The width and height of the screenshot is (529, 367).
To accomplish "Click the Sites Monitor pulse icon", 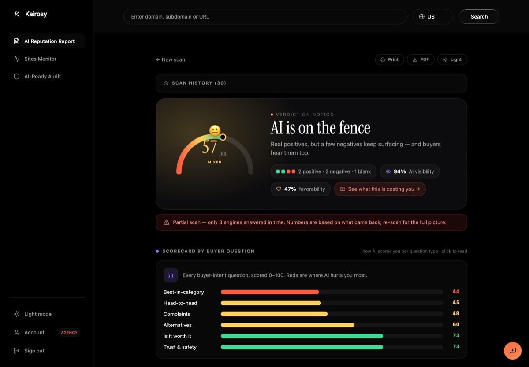I will pos(17,59).
